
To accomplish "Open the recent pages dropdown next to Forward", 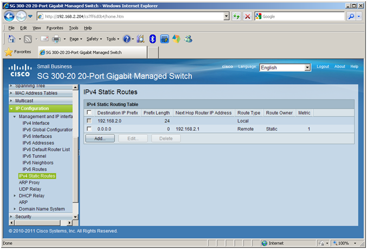I will tap(30, 16).
